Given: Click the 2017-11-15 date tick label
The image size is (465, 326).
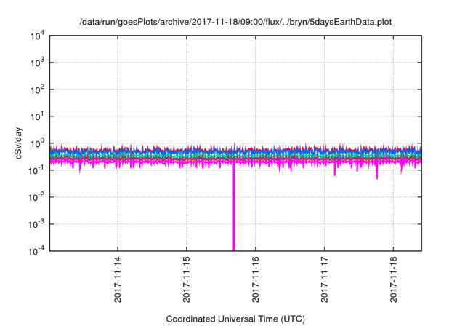Looking at the screenshot, I should pyautogui.click(x=187, y=279).
